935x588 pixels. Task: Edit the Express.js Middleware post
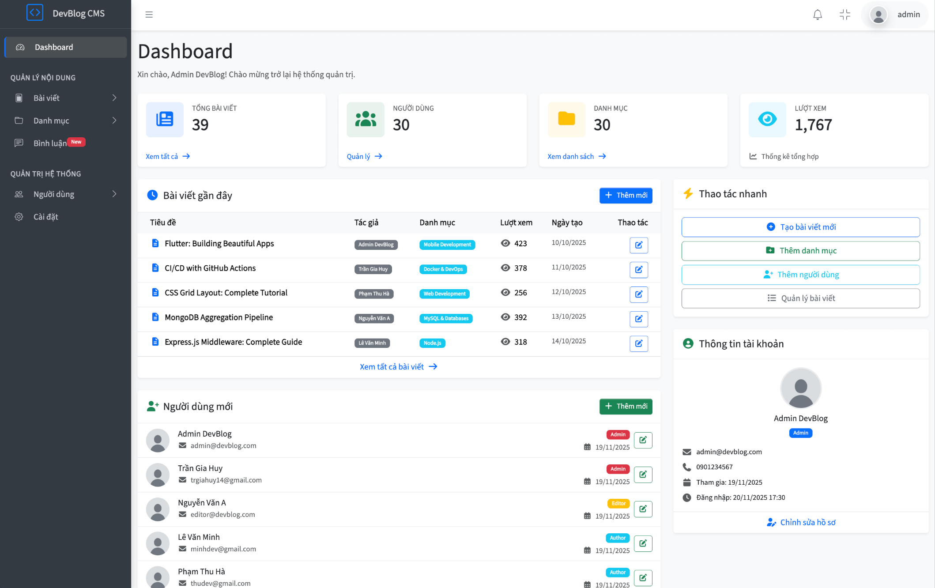(x=639, y=344)
